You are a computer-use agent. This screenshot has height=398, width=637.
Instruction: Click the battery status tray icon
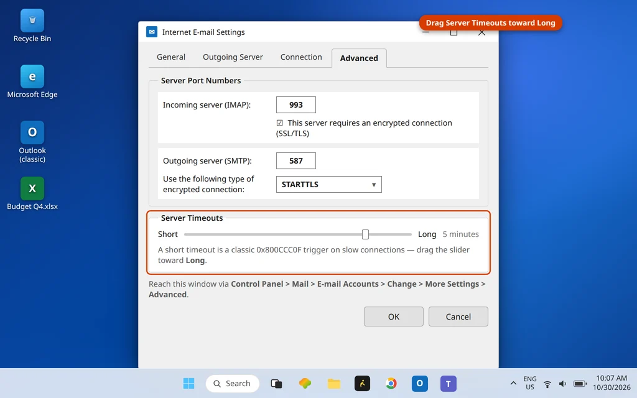pos(580,383)
